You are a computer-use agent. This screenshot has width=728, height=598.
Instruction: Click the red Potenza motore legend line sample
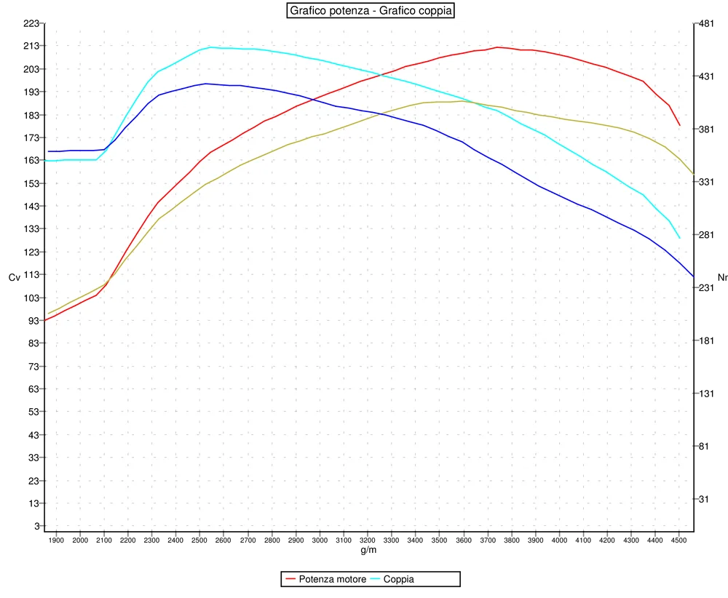(291, 579)
